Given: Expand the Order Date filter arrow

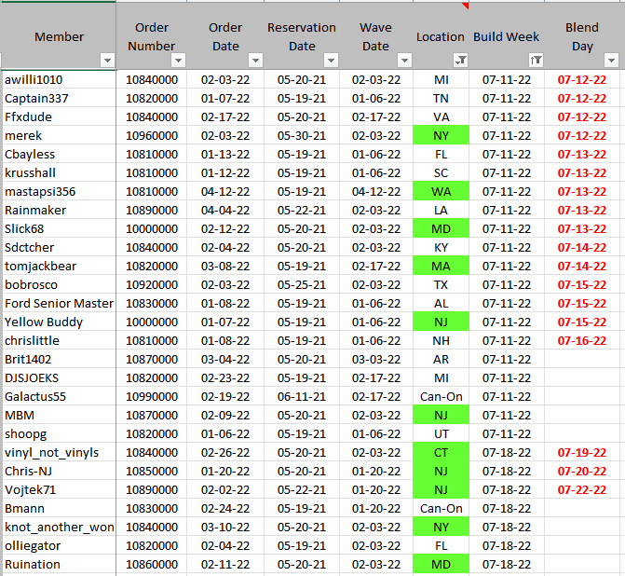Looking at the screenshot, I should click(x=253, y=61).
